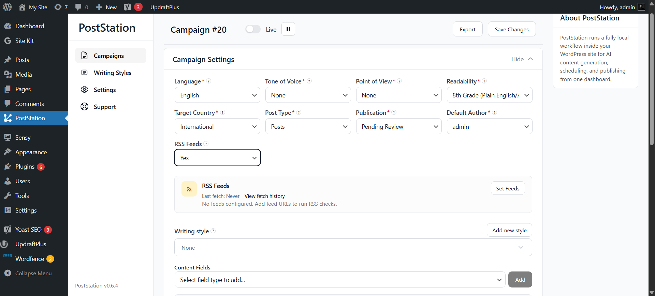
Task: Collapse Campaign Settings with Hide
Action: pos(522,59)
